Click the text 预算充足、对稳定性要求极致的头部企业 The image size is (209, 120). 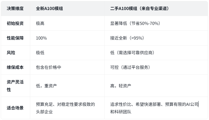click(x=65, y=108)
